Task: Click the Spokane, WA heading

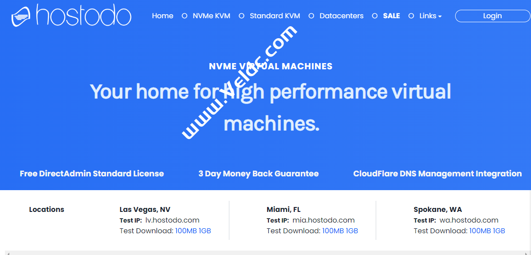Action: pyautogui.click(x=437, y=210)
